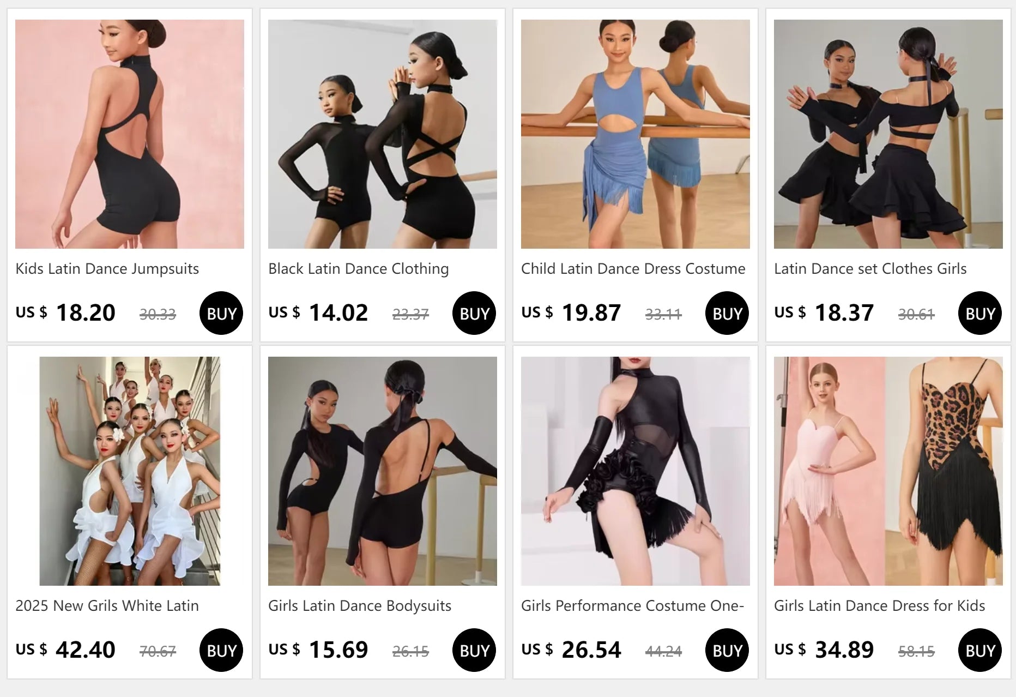Click BUY for the $42.40 white Latin dress
Image resolution: width=1016 pixels, height=697 pixels.
221,650
